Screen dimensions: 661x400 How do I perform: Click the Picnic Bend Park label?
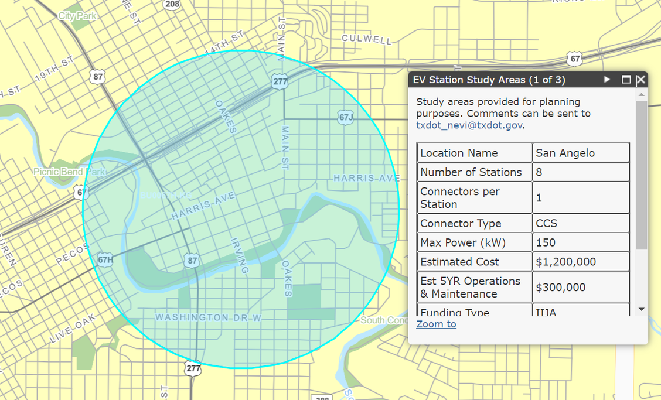pyautogui.click(x=69, y=172)
